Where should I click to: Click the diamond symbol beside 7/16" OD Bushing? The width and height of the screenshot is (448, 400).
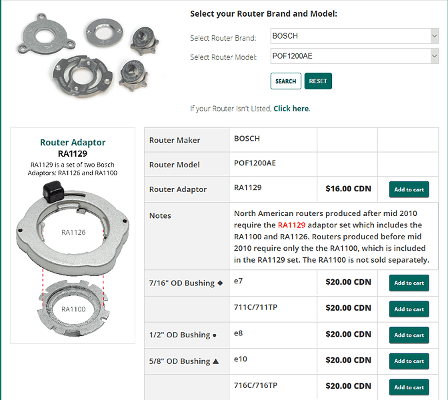[x=220, y=283]
